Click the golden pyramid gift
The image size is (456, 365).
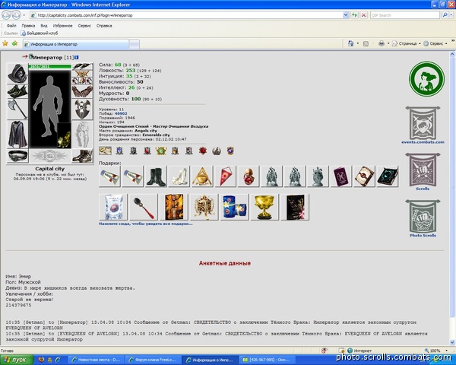[x=202, y=176]
